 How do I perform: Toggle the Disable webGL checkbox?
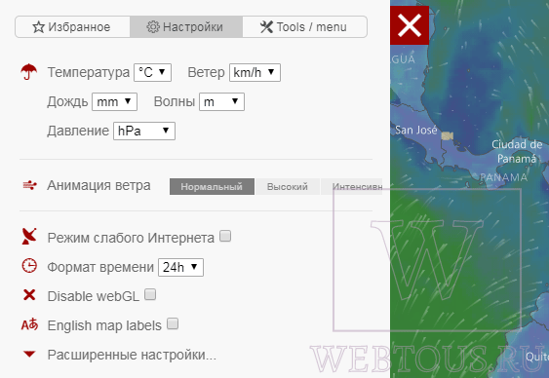point(150,294)
